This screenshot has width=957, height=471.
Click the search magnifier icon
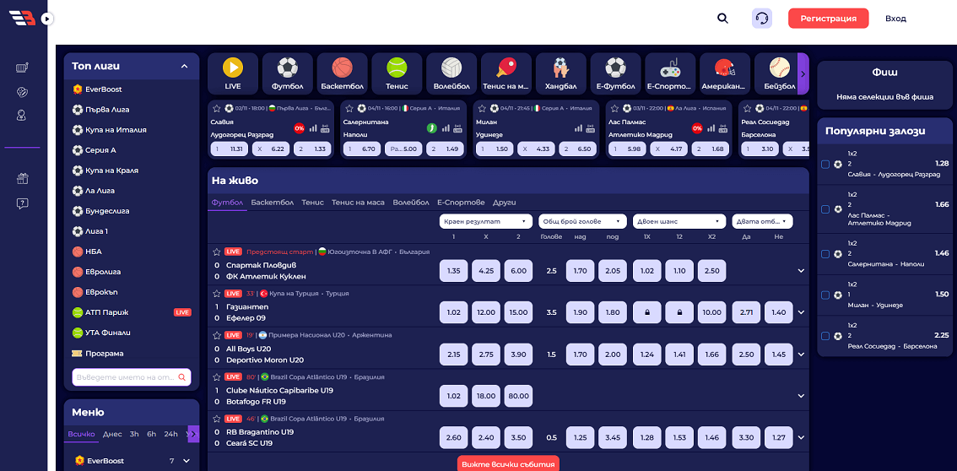(x=722, y=19)
